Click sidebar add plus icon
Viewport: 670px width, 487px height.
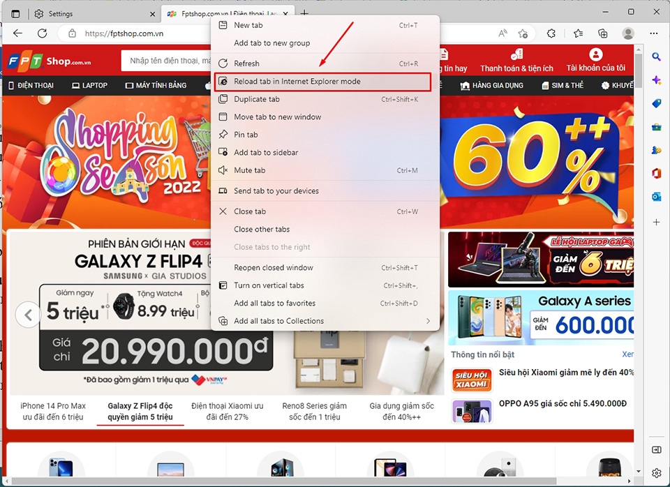click(x=656, y=222)
